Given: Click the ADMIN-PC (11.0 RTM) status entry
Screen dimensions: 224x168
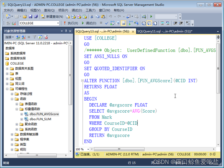Looking at the screenshot, I should coord(122,154).
